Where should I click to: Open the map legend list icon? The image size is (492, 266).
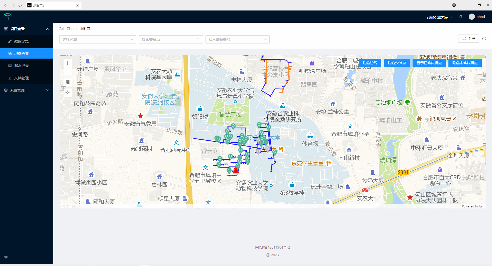[x=68, y=82]
